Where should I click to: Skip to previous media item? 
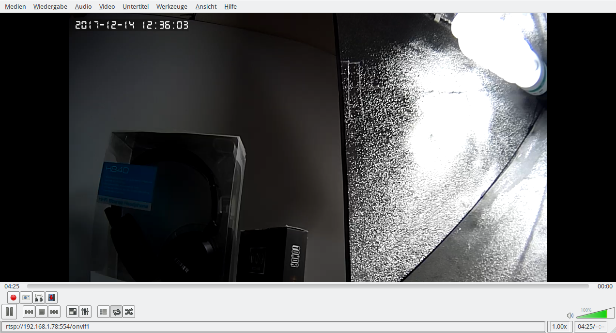point(29,312)
